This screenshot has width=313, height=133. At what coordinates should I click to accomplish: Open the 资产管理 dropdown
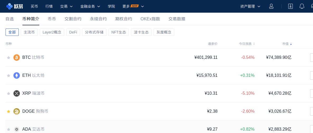(250, 6)
